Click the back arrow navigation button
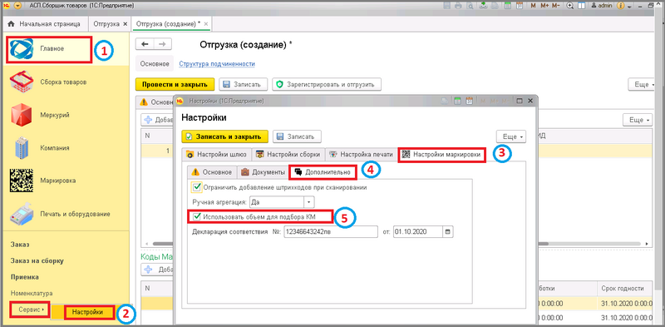The width and height of the screenshot is (665, 327). point(145,44)
